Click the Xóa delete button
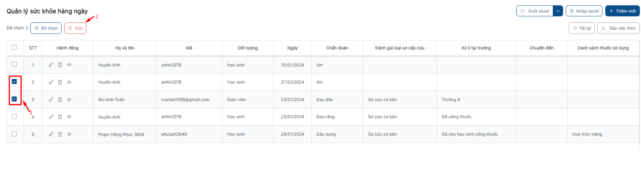Viewport: 641px width, 174px height. click(75, 28)
